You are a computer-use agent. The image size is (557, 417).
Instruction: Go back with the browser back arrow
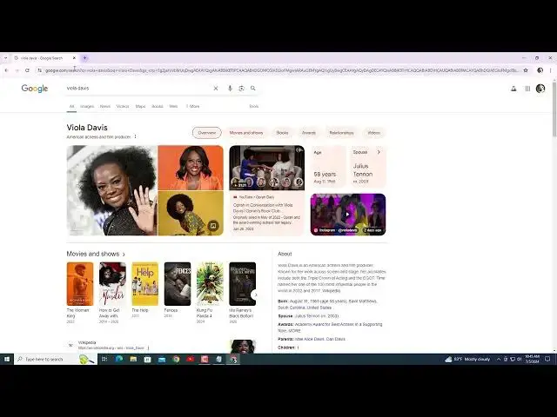click(6, 70)
